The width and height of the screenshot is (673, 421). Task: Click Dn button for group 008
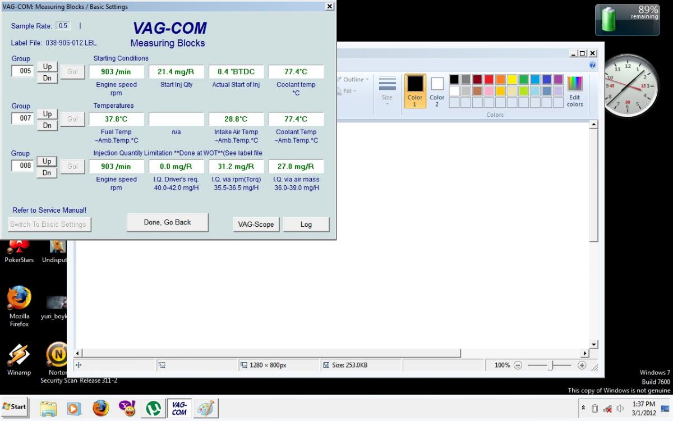(47, 173)
